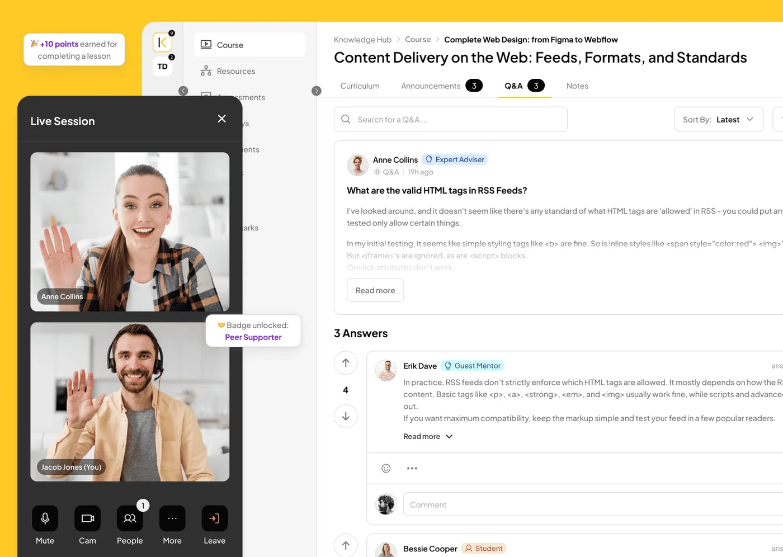Leave the live session
The image size is (783, 557).
coord(215,518)
